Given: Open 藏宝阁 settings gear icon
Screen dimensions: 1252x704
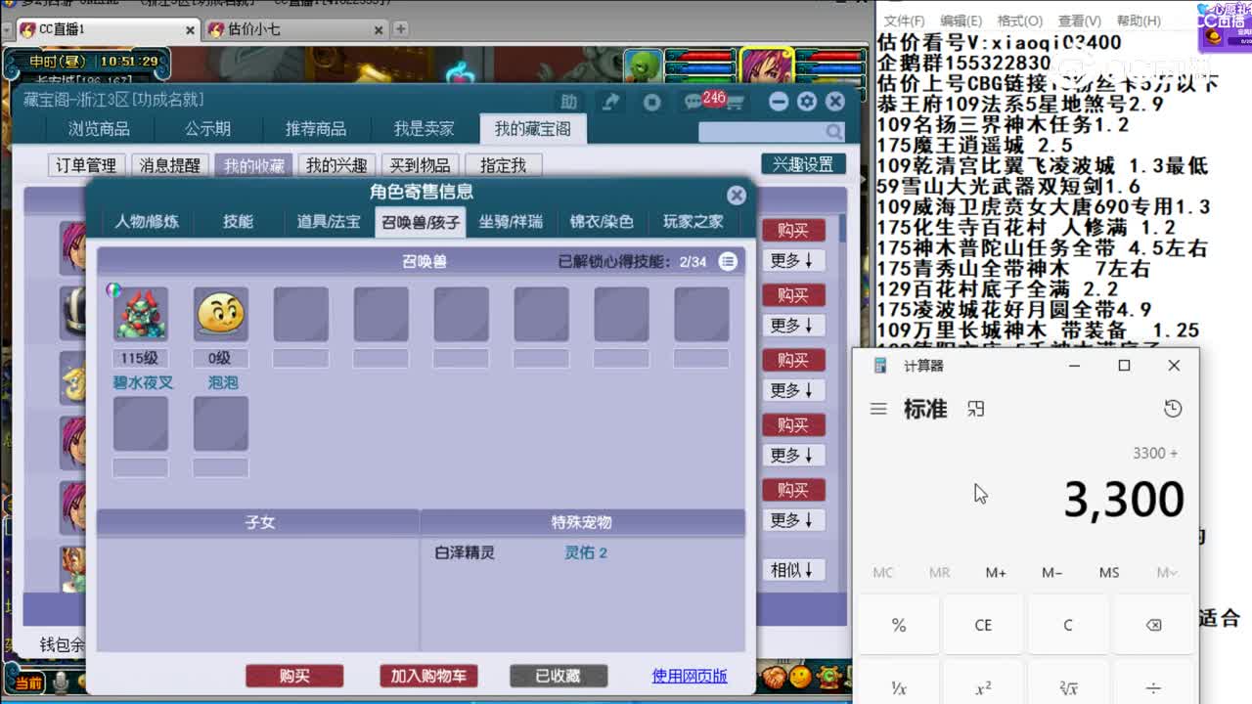Looking at the screenshot, I should 807,102.
